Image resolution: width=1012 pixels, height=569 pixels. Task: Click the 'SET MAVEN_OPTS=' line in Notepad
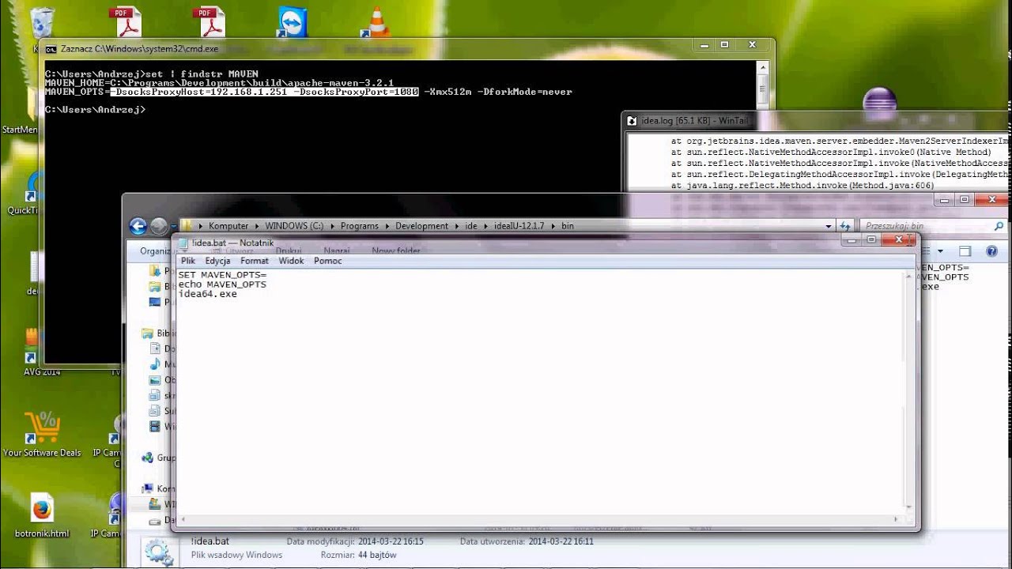223,275
